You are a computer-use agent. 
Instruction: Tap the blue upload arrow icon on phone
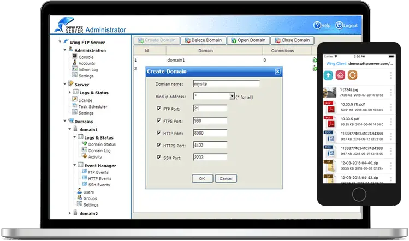pos(328,75)
